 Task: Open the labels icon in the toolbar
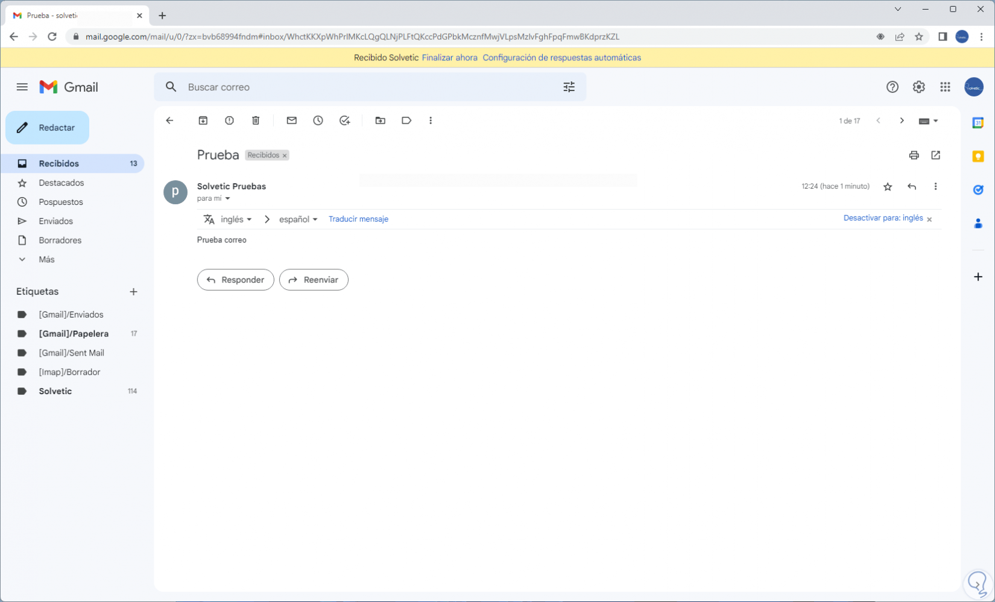click(x=406, y=121)
